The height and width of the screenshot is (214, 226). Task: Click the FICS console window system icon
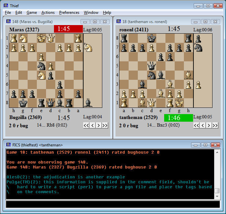(x=8, y=144)
